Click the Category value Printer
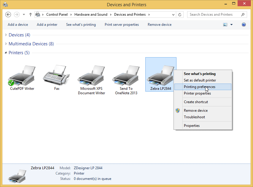The width and height of the screenshot is (253, 187). tap(79, 173)
